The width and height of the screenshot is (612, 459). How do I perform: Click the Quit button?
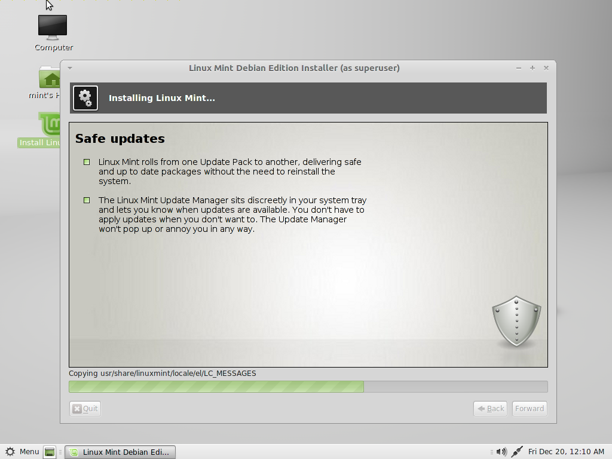coord(85,409)
